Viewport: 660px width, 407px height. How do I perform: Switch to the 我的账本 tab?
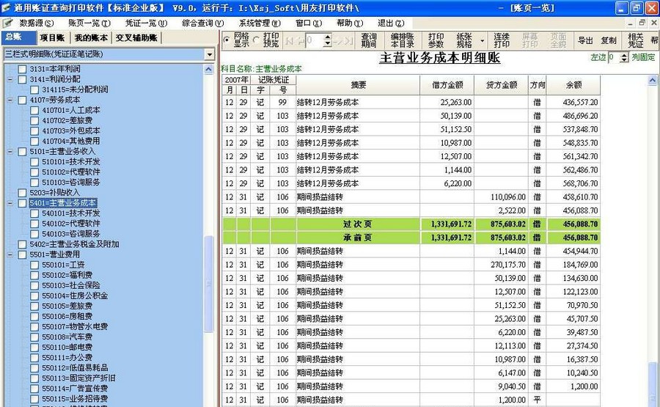point(91,38)
